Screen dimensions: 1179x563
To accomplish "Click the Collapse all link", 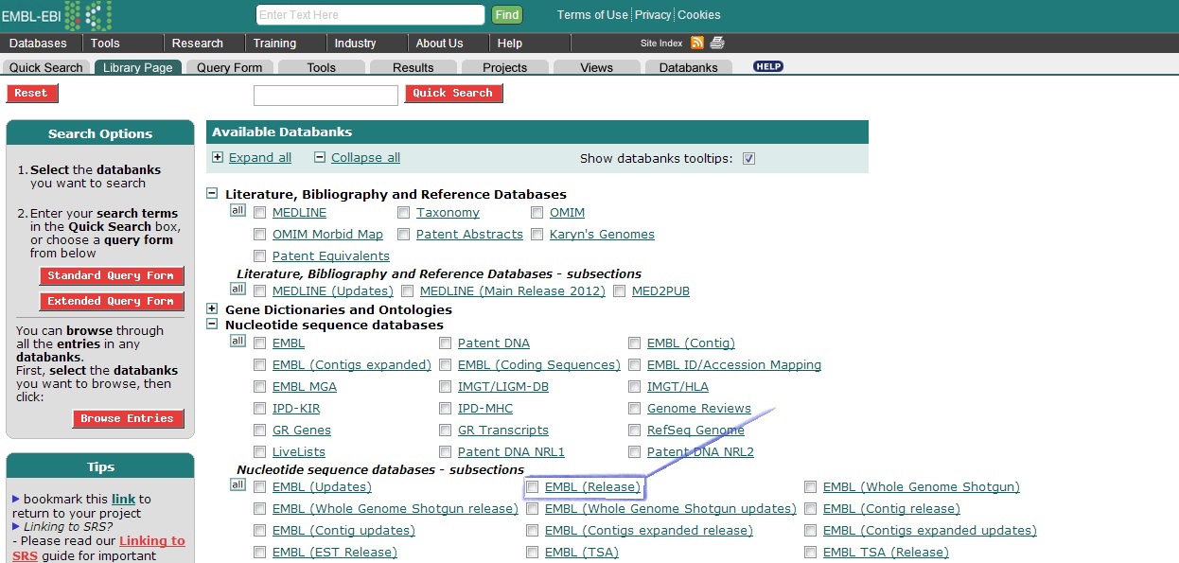I will 365,158.
